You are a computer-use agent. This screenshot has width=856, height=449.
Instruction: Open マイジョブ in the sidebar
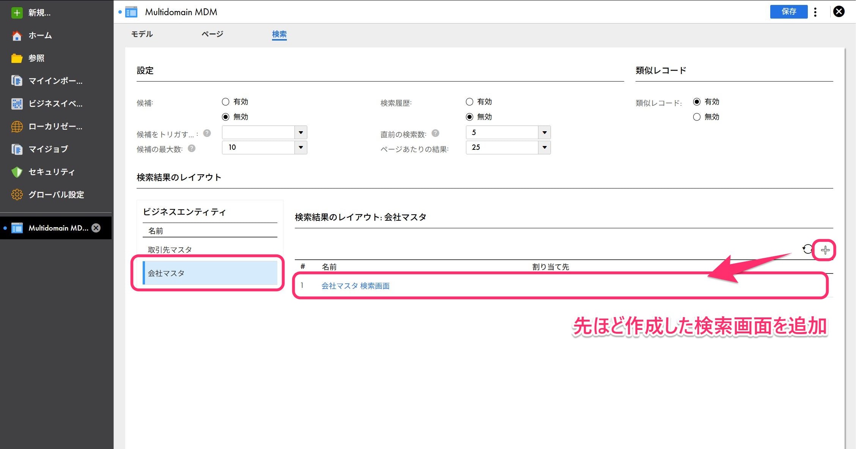48,149
